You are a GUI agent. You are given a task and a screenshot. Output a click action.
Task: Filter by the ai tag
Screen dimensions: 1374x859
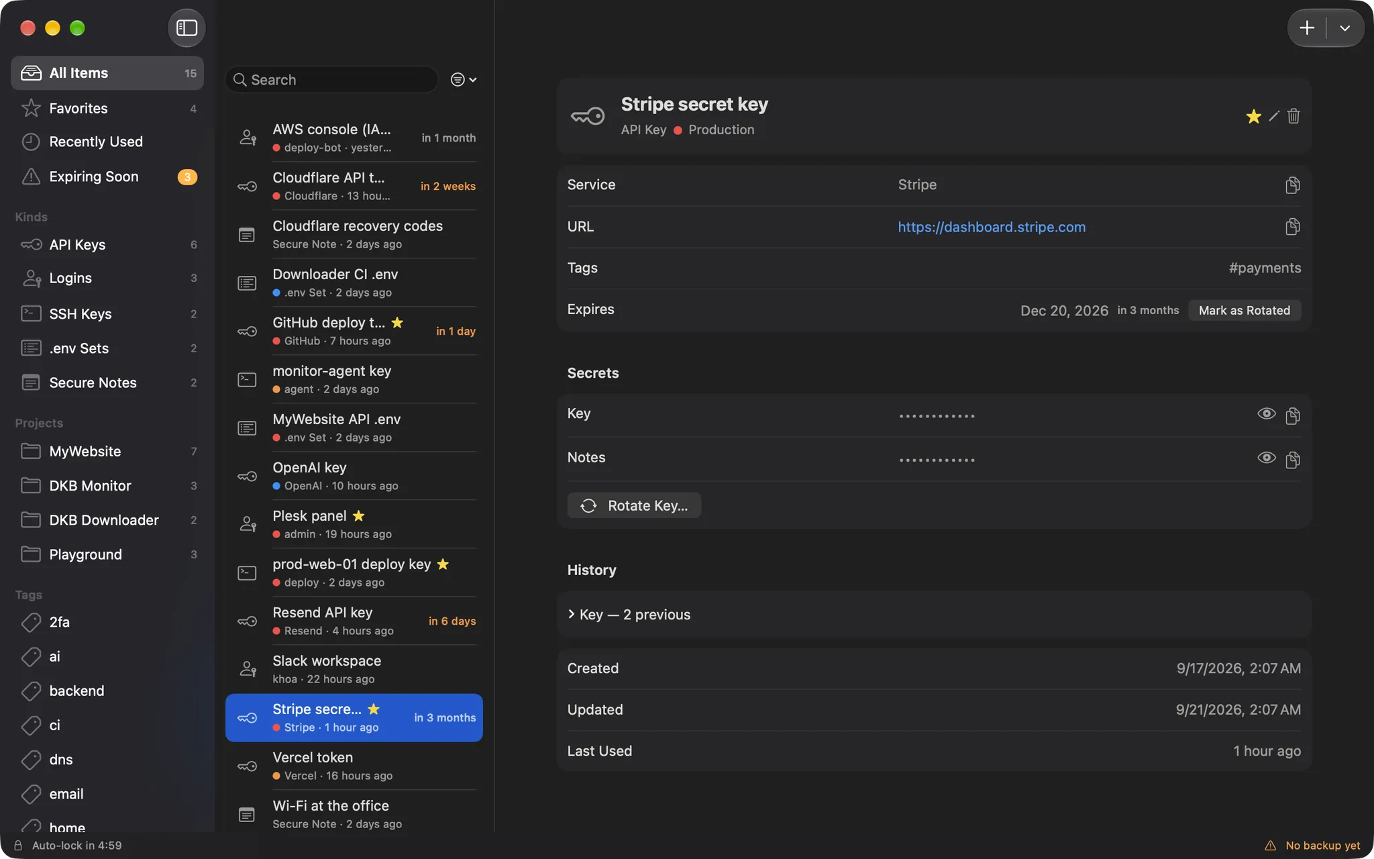point(107,656)
